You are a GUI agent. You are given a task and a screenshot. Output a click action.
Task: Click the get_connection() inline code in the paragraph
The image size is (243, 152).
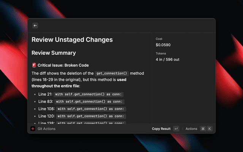coord(112,73)
